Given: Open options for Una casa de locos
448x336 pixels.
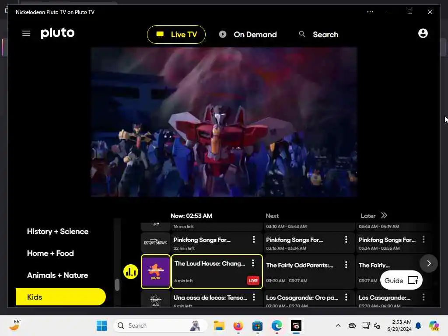Looking at the screenshot, I should click(x=254, y=297).
